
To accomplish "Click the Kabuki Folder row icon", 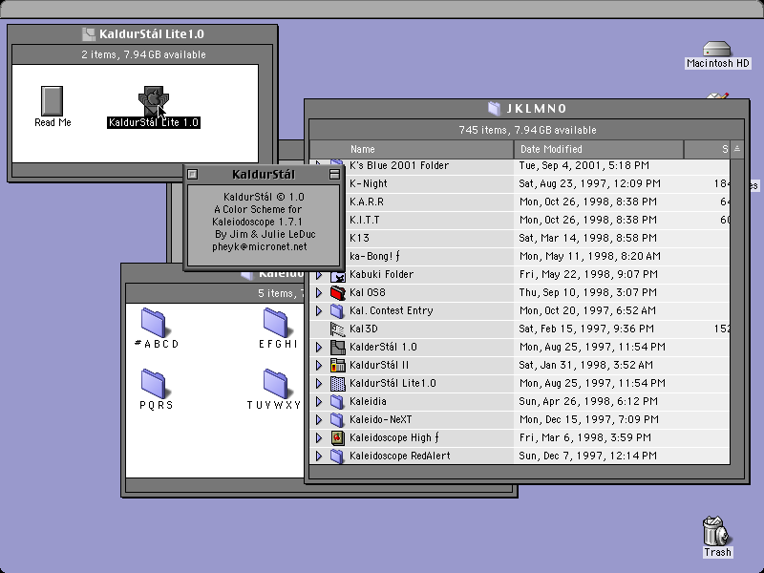I will click(x=338, y=275).
